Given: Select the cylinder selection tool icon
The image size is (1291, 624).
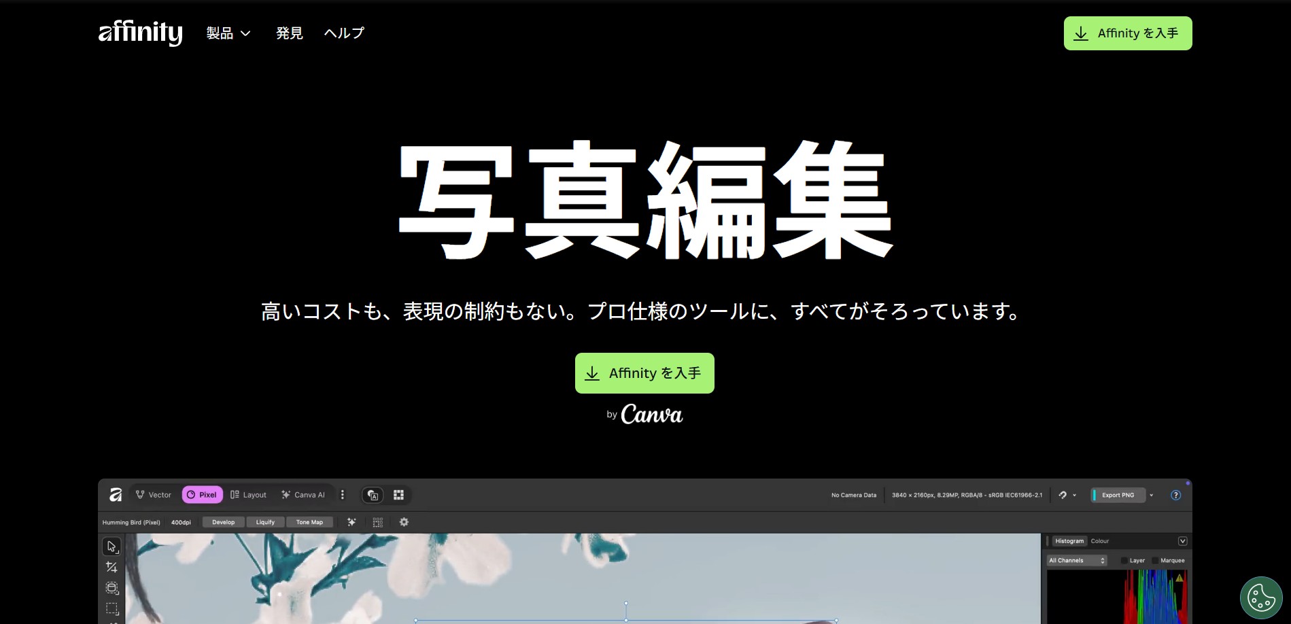Looking at the screenshot, I should click(111, 587).
